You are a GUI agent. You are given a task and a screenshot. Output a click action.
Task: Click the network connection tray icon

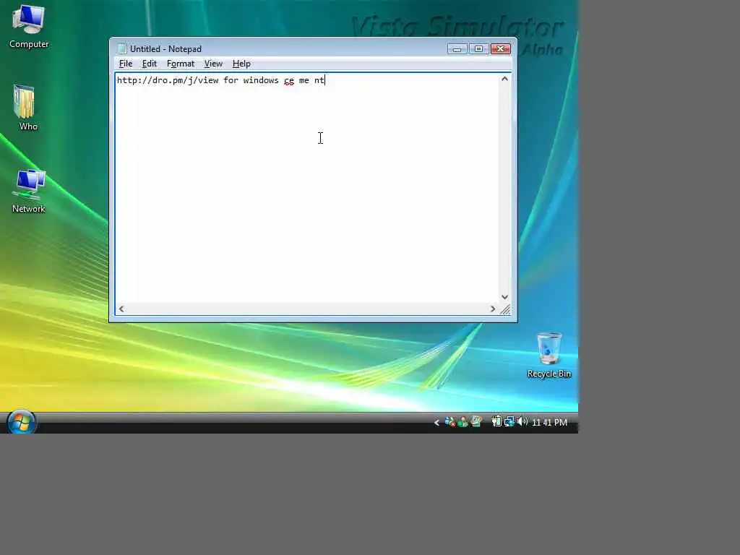(x=509, y=422)
